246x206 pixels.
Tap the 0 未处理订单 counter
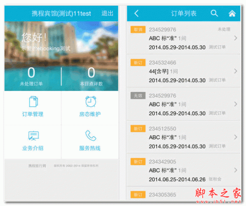[x=31, y=77]
